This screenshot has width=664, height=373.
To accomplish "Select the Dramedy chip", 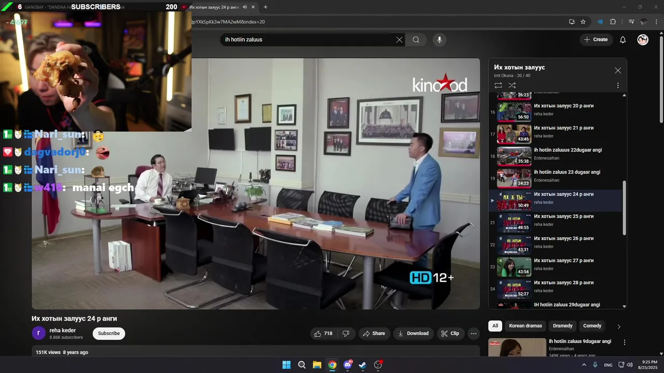I will point(563,326).
